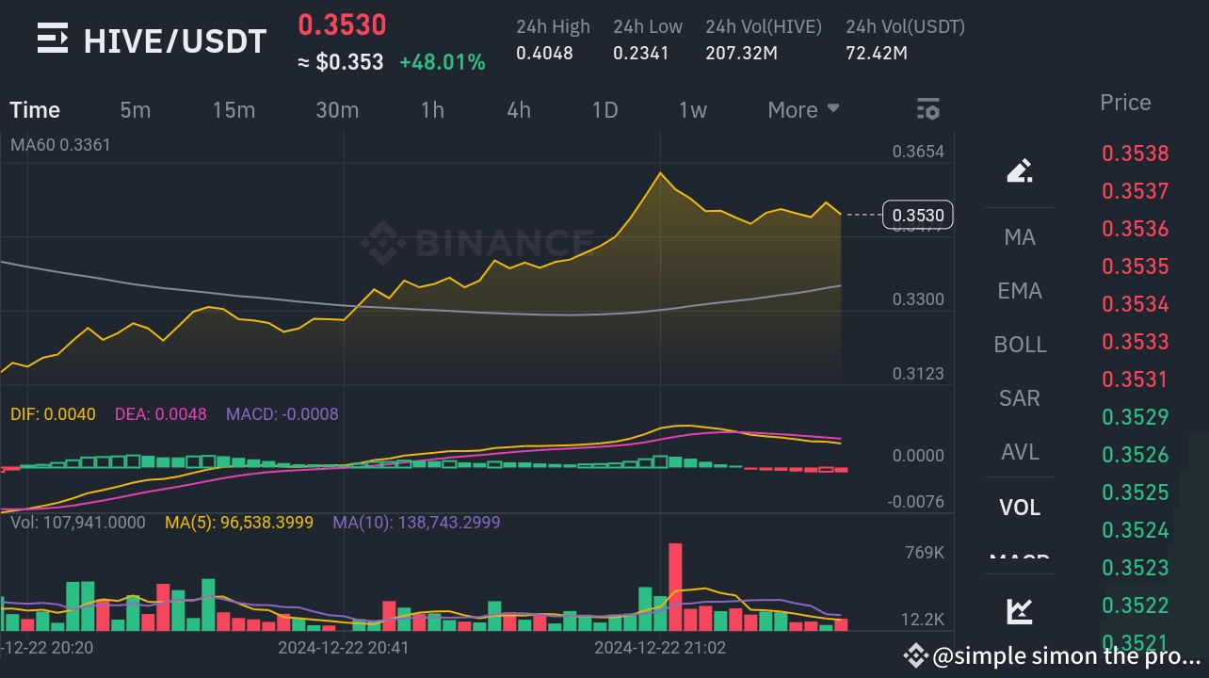Select the 15m interval
The height and width of the screenshot is (678, 1209).
pyautogui.click(x=234, y=109)
